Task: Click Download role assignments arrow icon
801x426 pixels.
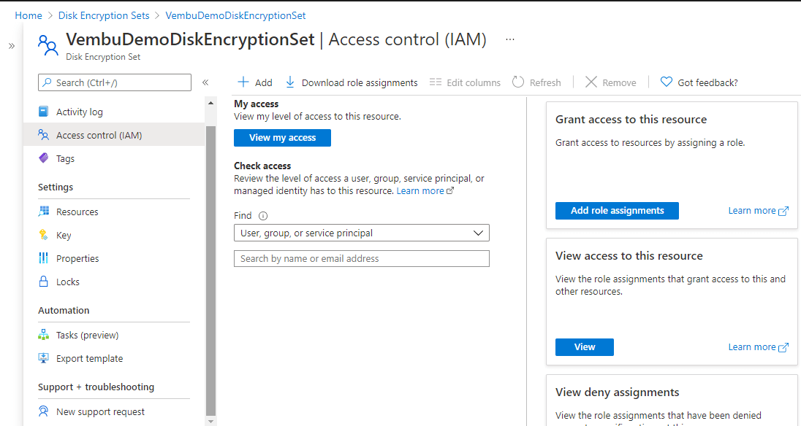Action: point(290,82)
